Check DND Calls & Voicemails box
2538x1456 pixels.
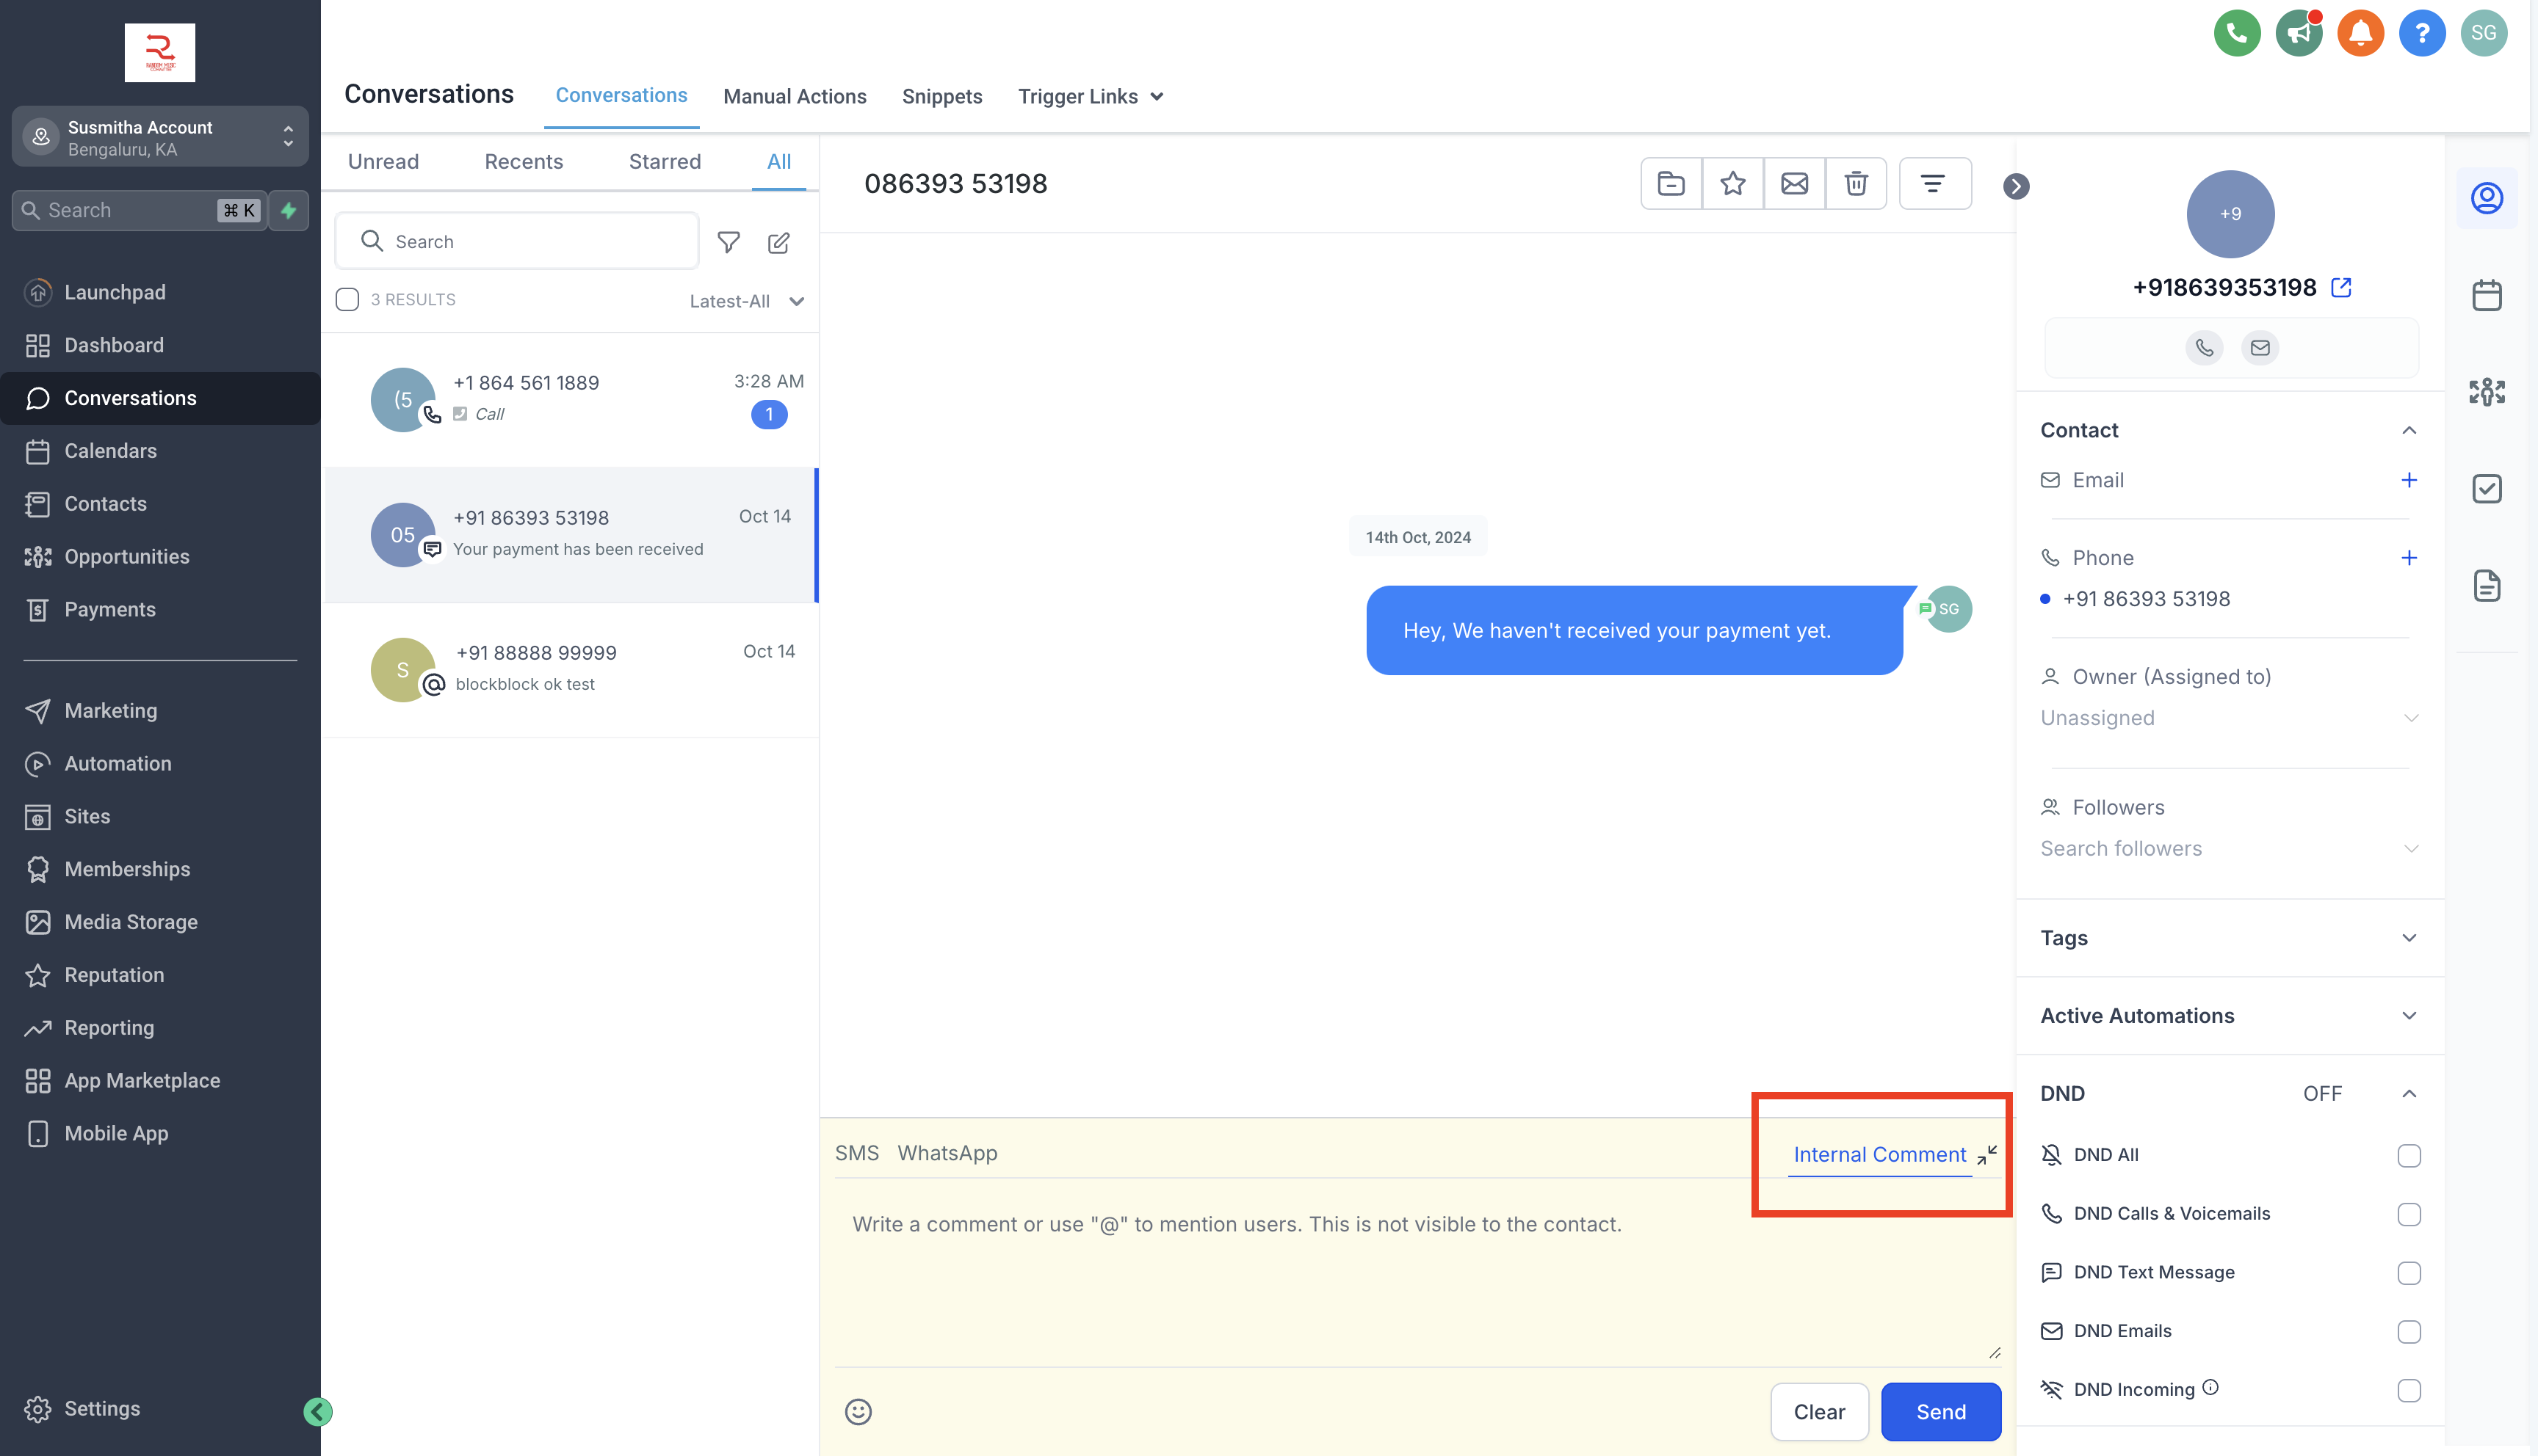coord(2408,1214)
